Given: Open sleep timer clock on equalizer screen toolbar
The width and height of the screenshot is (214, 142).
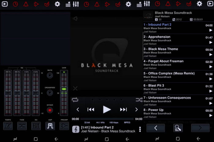Looking at the screenshot, I should pos(15,4).
